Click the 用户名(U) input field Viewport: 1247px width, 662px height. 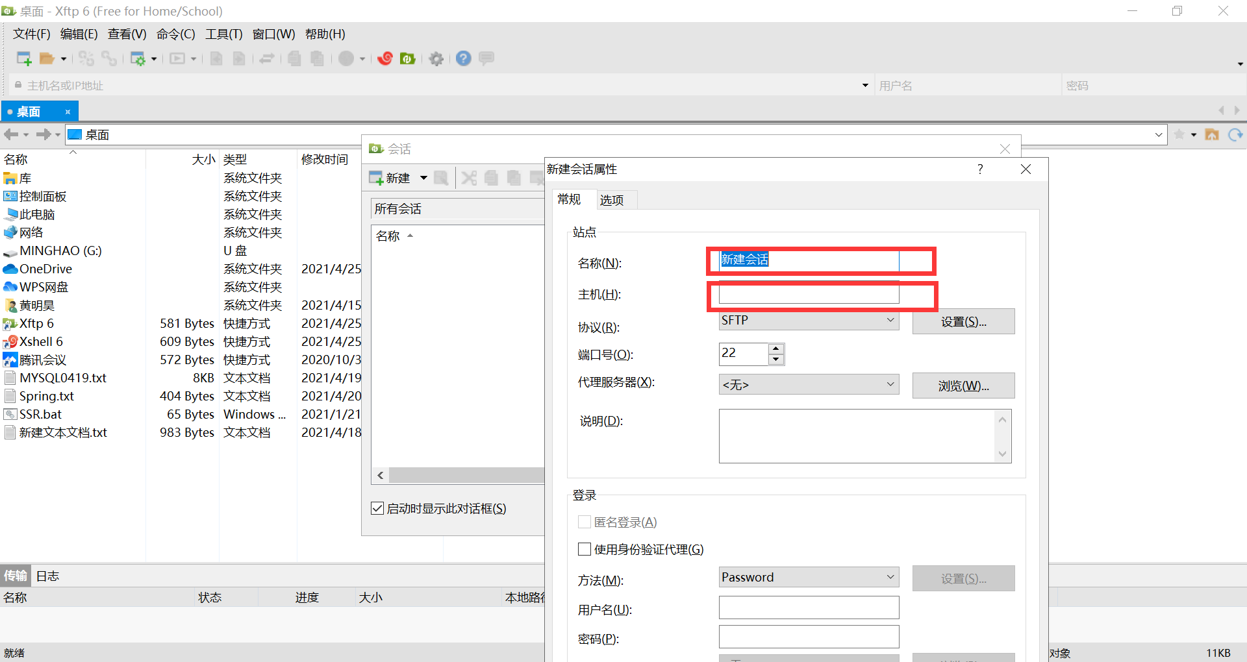click(809, 607)
